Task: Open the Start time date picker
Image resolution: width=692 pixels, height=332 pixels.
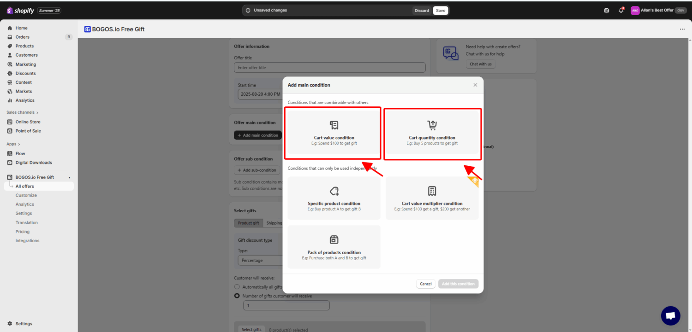Action: tap(260, 94)
